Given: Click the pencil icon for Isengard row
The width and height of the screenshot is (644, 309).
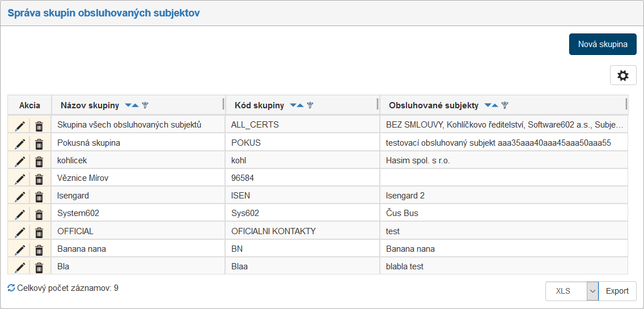Looking at the screenshot, I should [x=20, y=196].
